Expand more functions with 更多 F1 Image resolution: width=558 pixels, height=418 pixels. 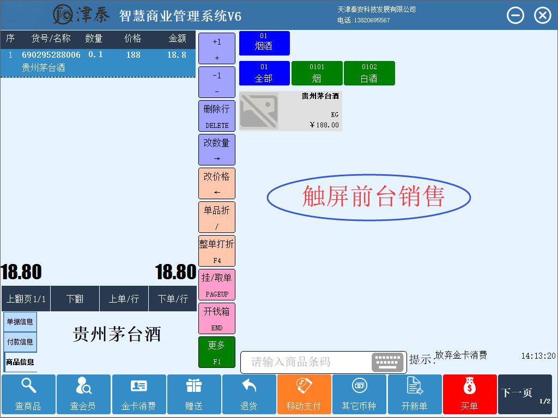pyautogui.click(x=216, y=352)
